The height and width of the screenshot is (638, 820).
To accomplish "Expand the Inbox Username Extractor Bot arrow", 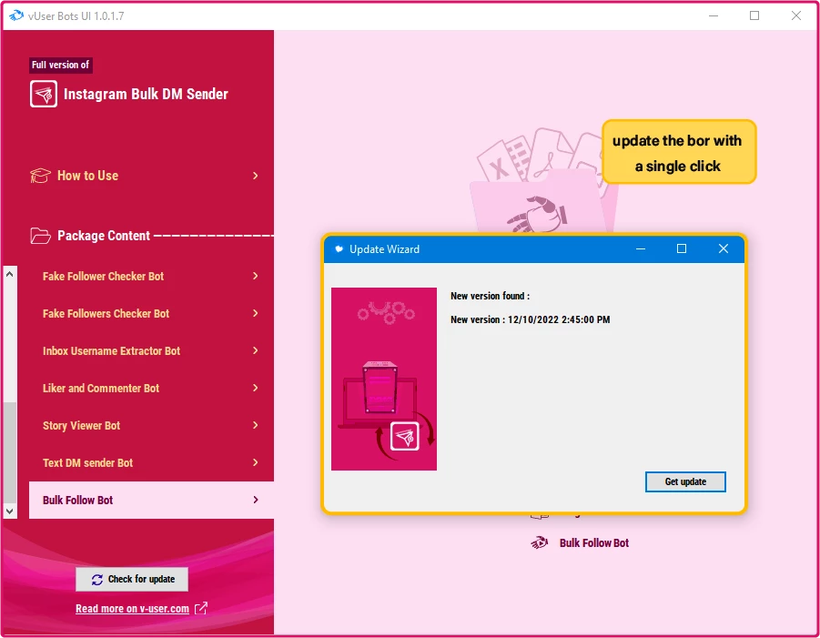I will click(255, 350).
